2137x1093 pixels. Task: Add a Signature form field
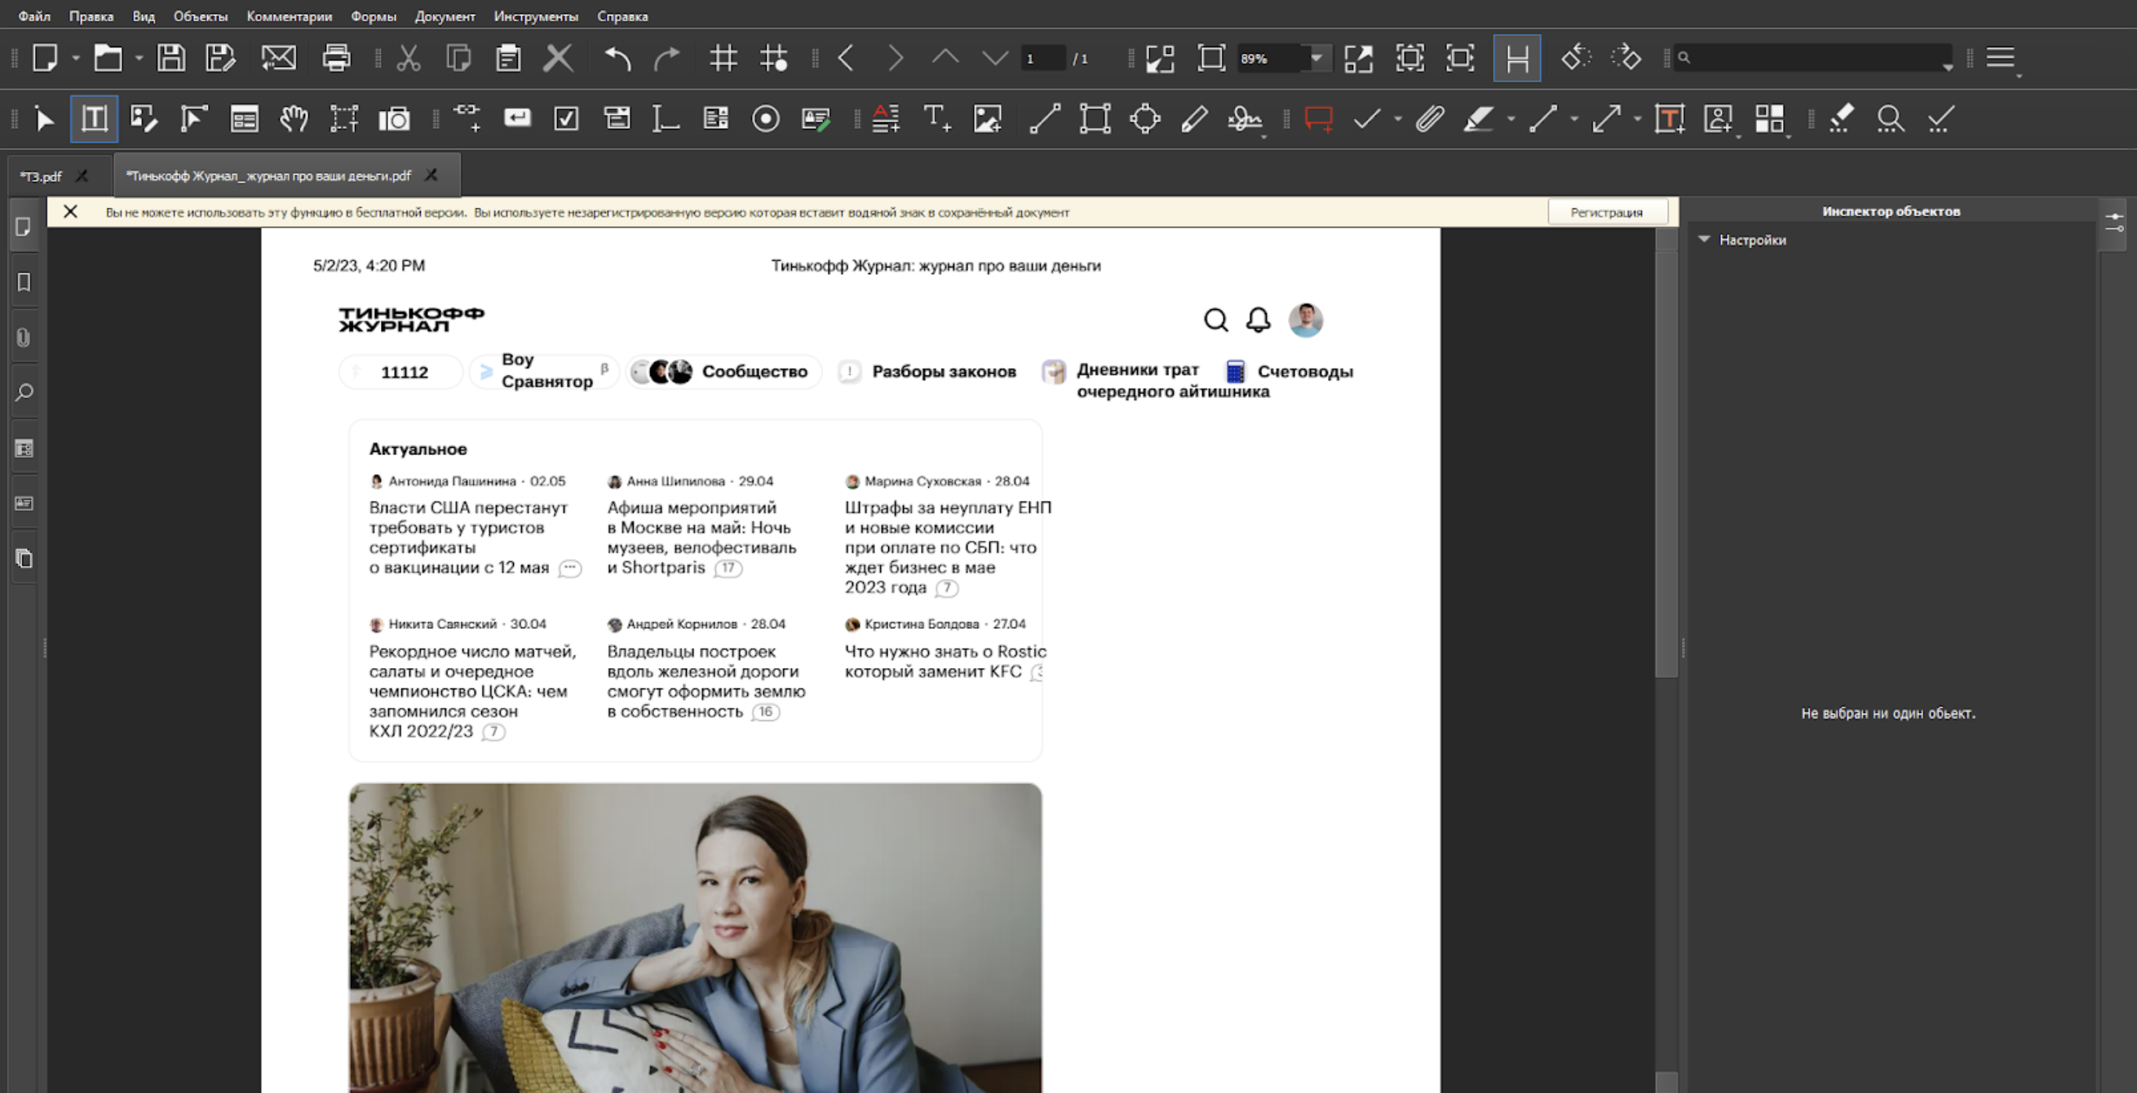[x=816, y=118]
